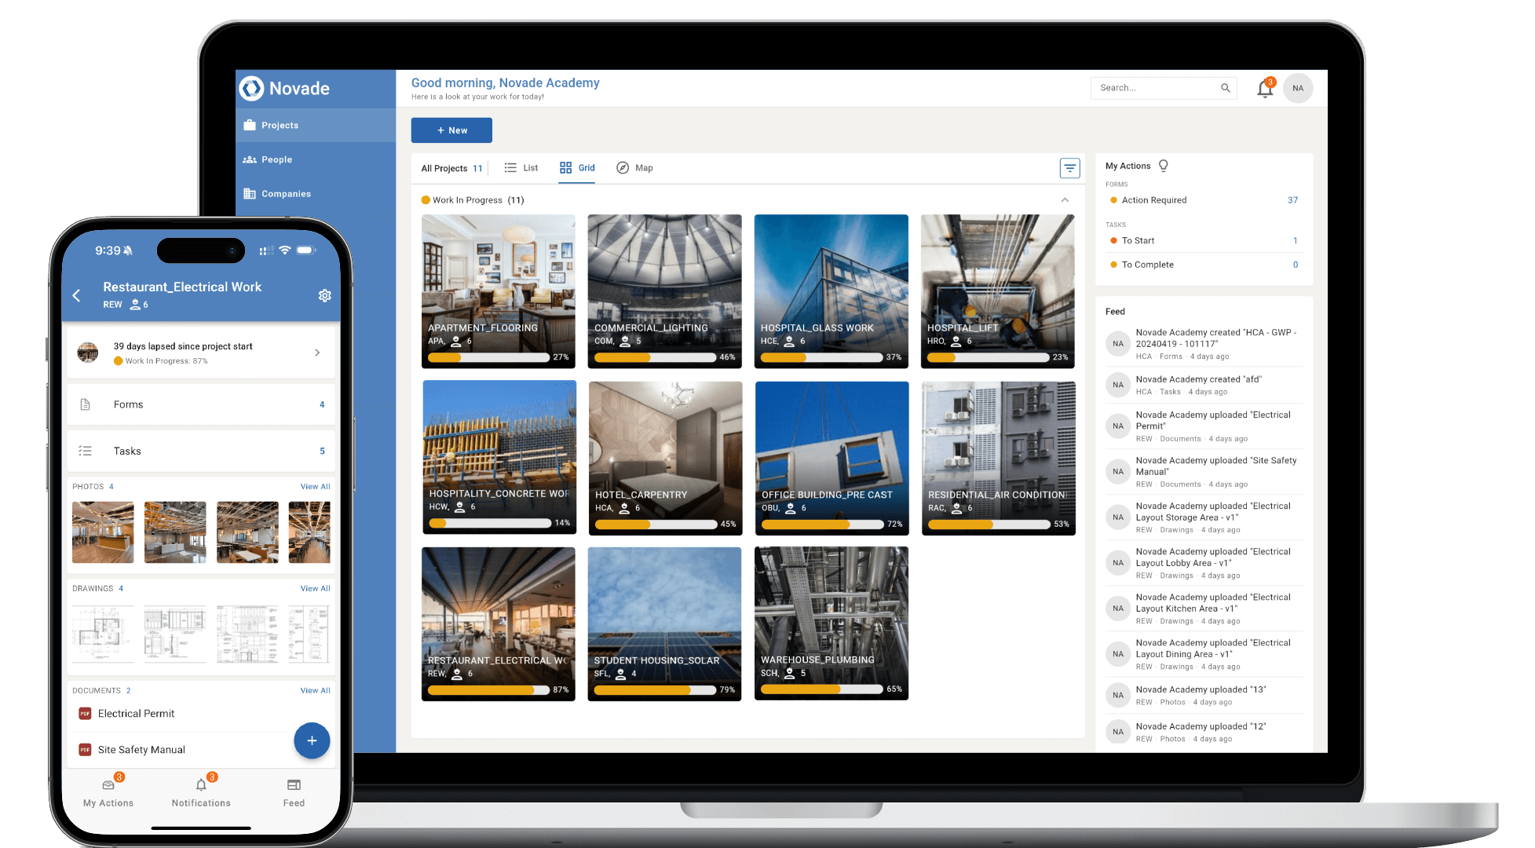The image size is (1535, 848).
Task: Open the People sidebar item
Action: point(316,159)
